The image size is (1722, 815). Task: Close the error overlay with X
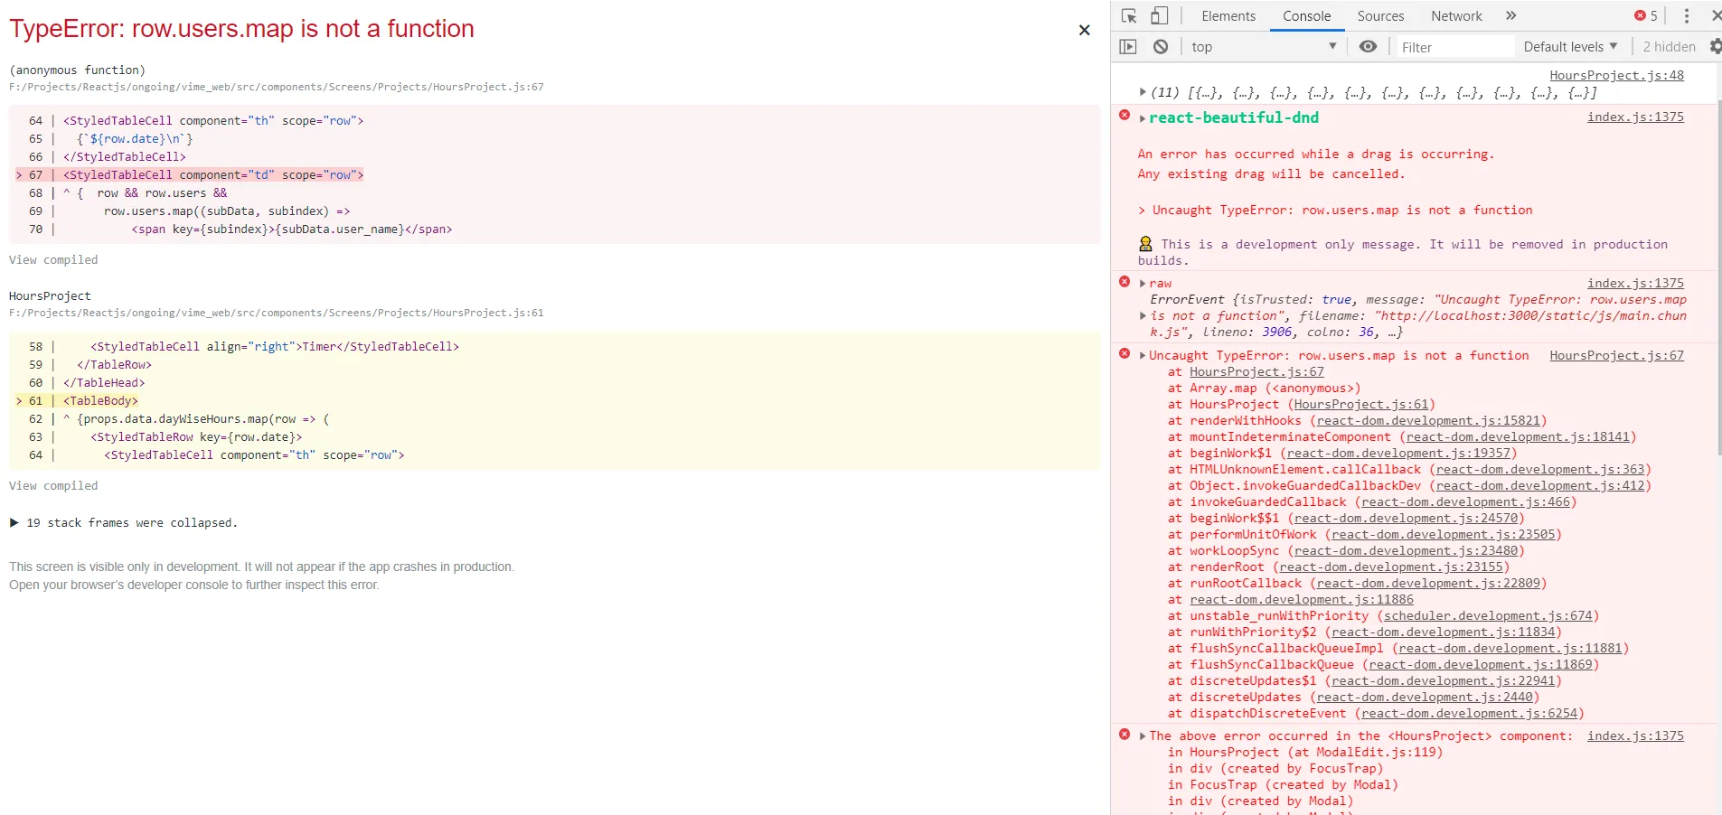pos(1084,30)
